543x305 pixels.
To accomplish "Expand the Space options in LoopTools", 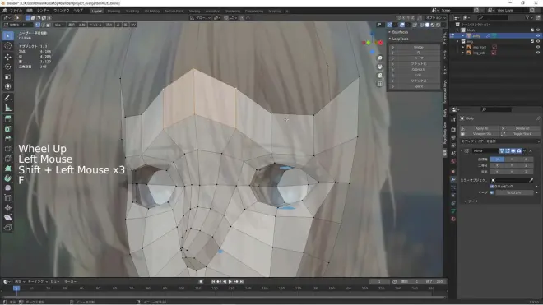I will click(x=393, y=86).
